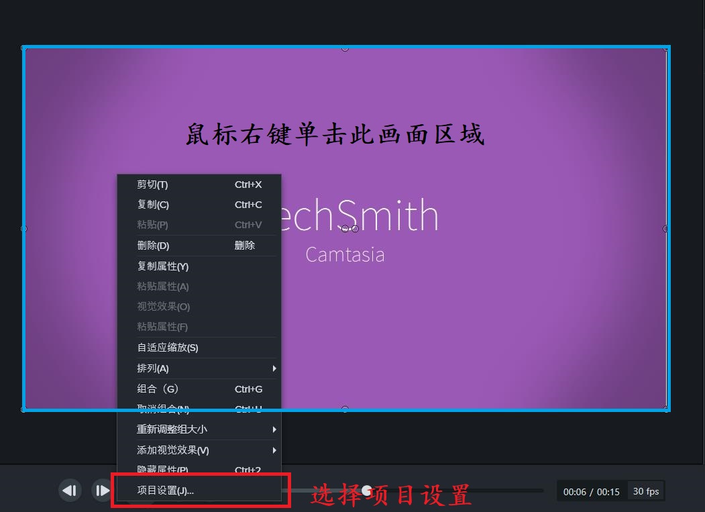Click the top-center selection handle of the canvas
Image resolution: width=705 pixels, height=512 pixels.
345,47
